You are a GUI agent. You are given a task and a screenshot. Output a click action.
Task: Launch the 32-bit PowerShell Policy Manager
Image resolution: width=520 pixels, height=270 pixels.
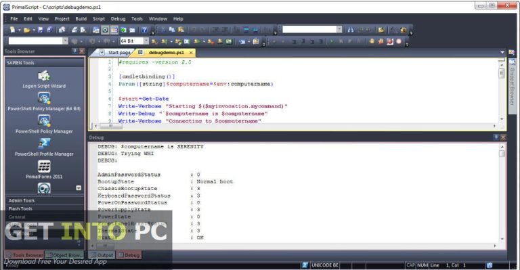[44, 125]
